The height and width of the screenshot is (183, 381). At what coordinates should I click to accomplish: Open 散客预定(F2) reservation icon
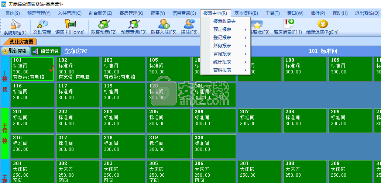pos(104,24)
